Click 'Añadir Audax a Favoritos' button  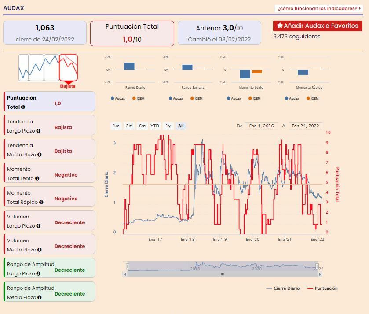coord(318,26)
